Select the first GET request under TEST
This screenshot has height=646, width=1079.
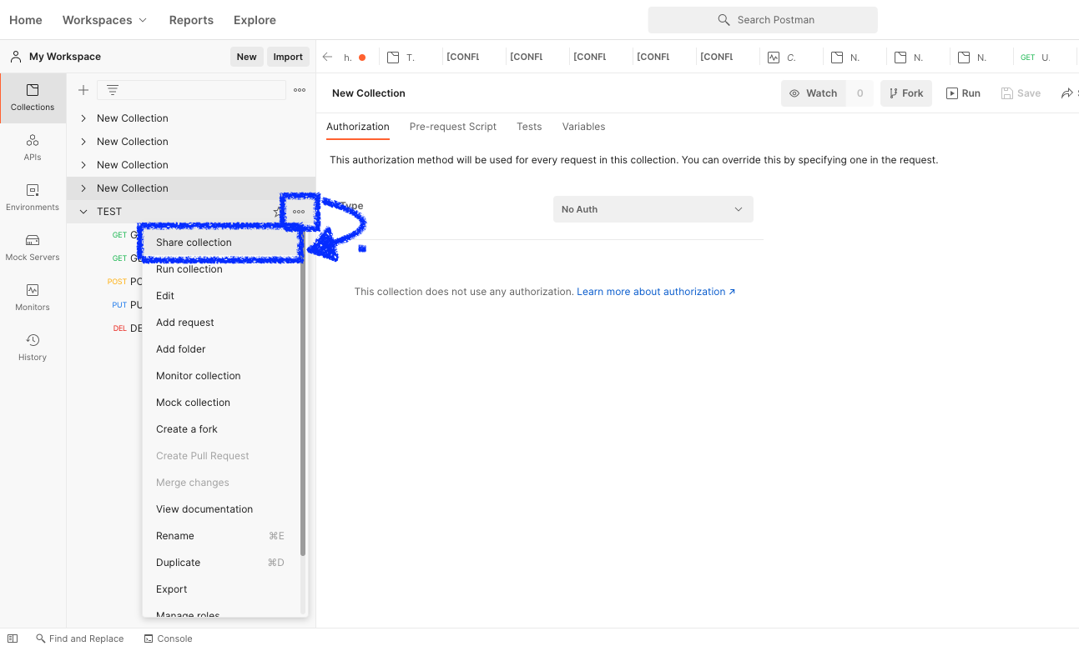126,235
